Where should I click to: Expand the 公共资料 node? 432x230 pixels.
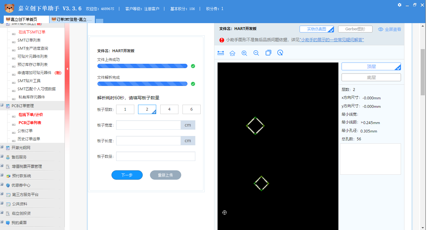(2, 203)
